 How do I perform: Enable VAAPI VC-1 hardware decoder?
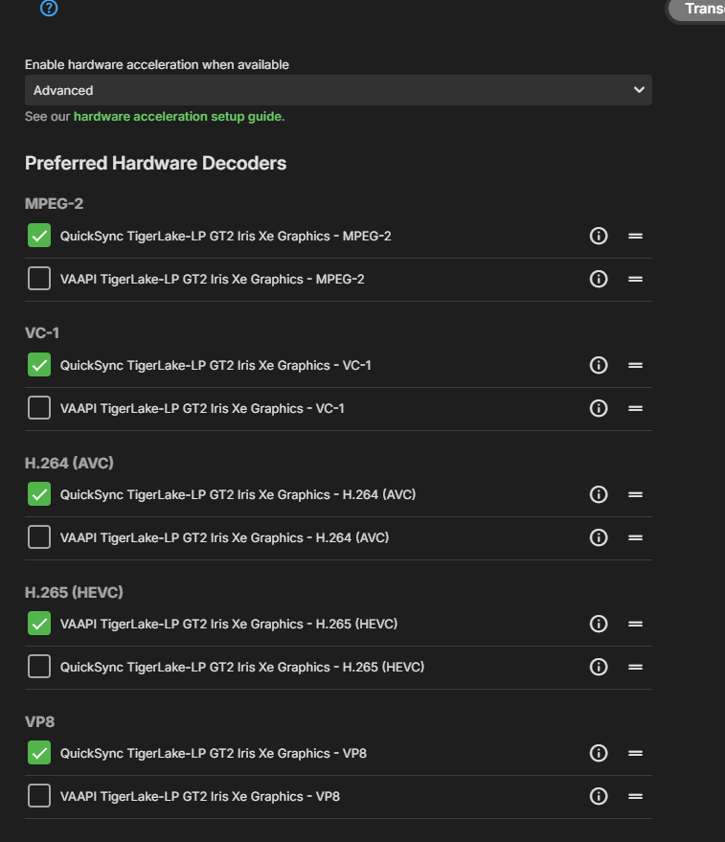[x=39, y=408]
